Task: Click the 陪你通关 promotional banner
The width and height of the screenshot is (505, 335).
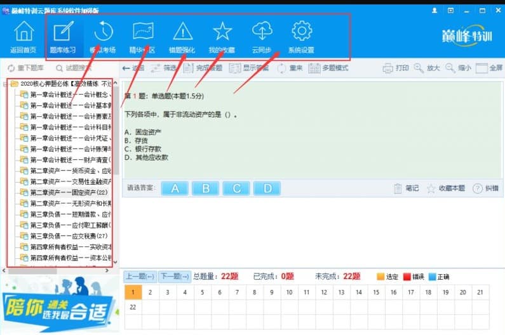Action: point(60,304)
